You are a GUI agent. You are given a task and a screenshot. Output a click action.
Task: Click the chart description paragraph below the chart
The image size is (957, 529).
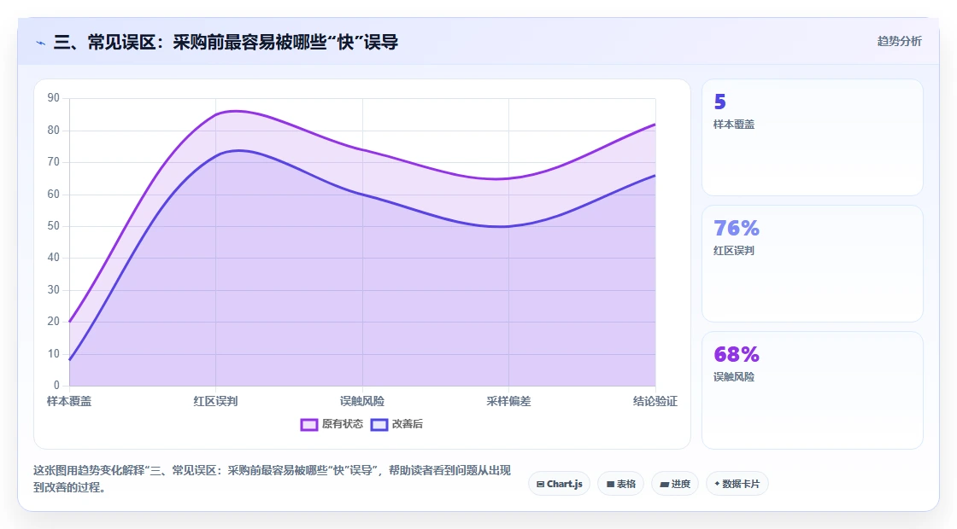point(273,479)
